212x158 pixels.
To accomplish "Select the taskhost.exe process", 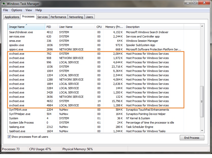I will [96, 131].
